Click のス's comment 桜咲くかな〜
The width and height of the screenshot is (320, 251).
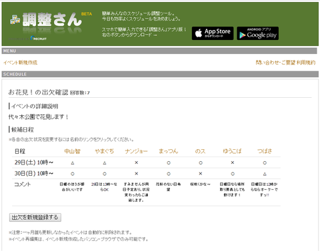200,184
